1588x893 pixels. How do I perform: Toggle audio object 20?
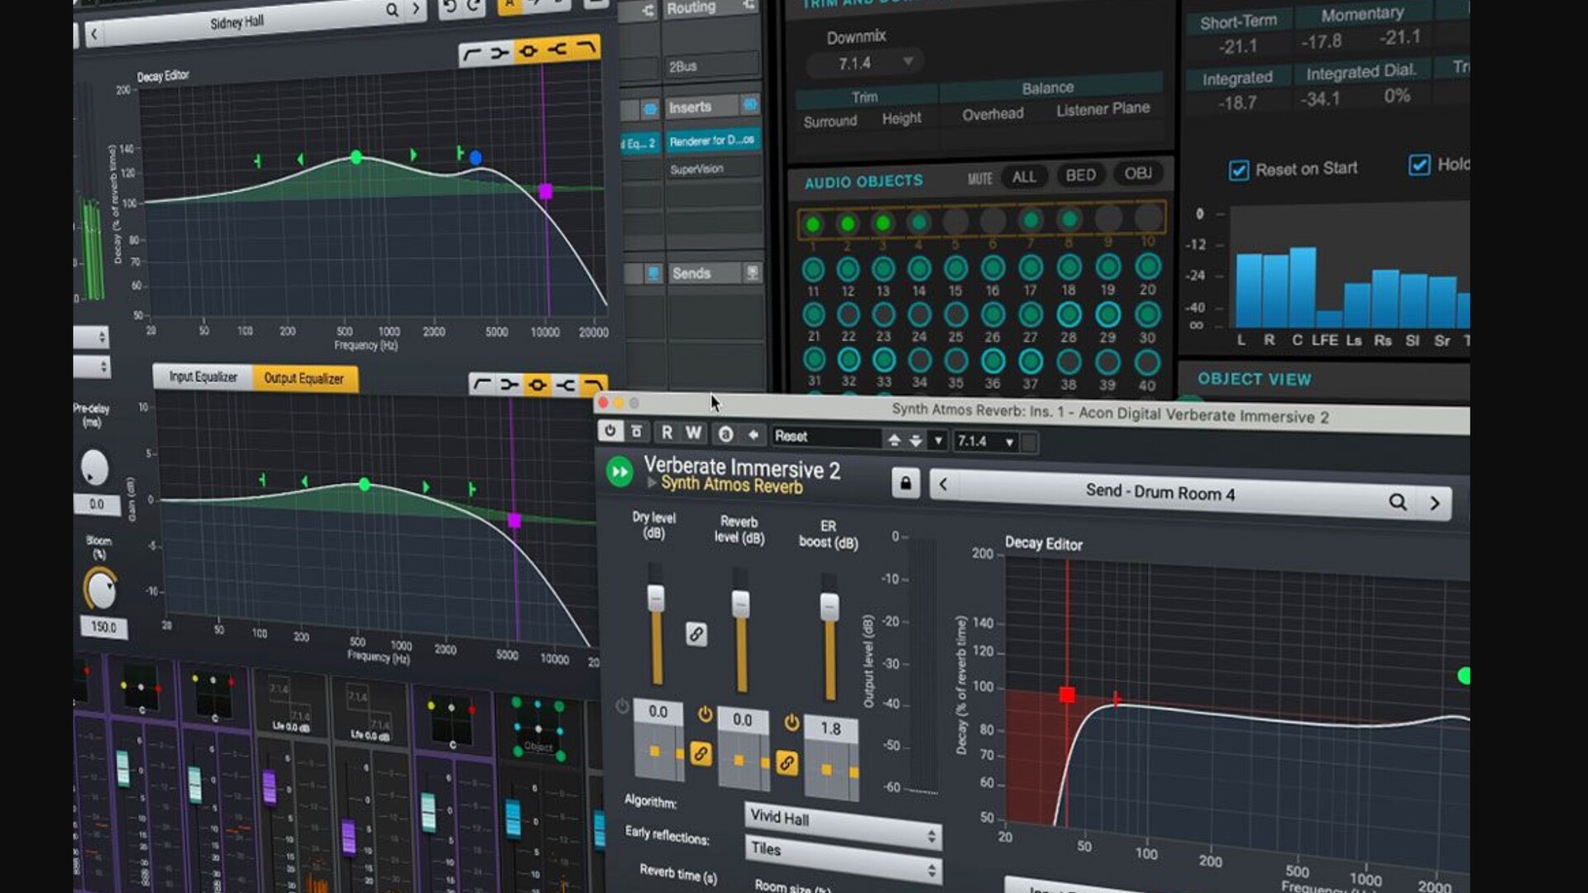pyautogui.click(x=1147, y=266)
